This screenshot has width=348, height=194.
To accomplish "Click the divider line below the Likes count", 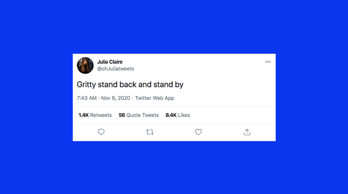I will [x=174, y=124].
